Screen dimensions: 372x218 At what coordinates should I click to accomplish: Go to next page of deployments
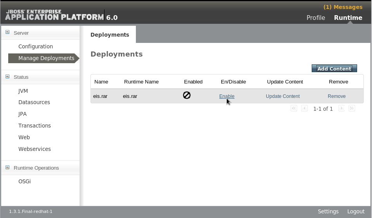341,108
